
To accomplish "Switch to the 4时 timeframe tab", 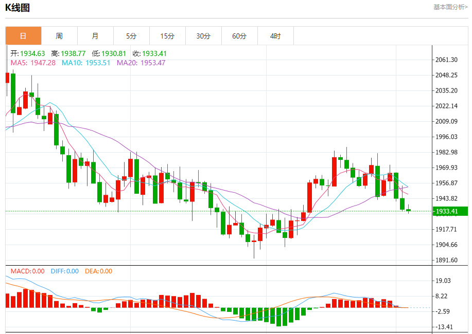I will tap(275, 36).
